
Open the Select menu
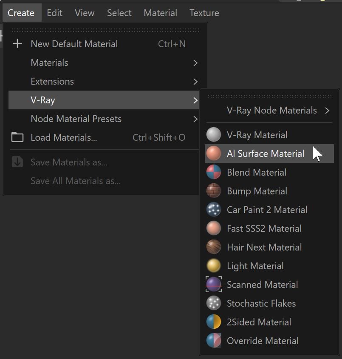pyautogui.click(x=119, y=13)
